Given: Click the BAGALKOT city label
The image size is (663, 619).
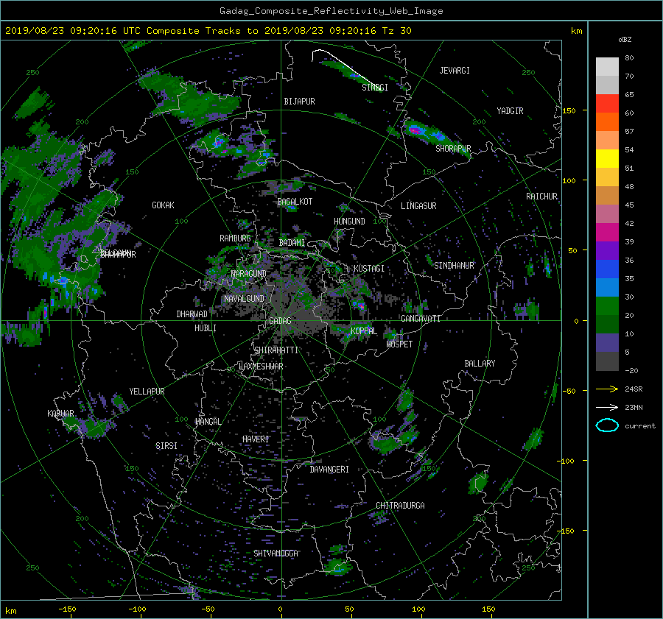Looking at the screenshot, I should tap(295, 202).
